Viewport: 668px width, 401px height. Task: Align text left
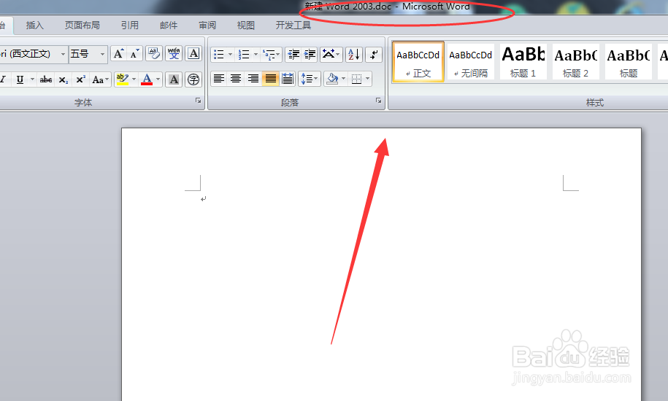[x=219, y=79]
